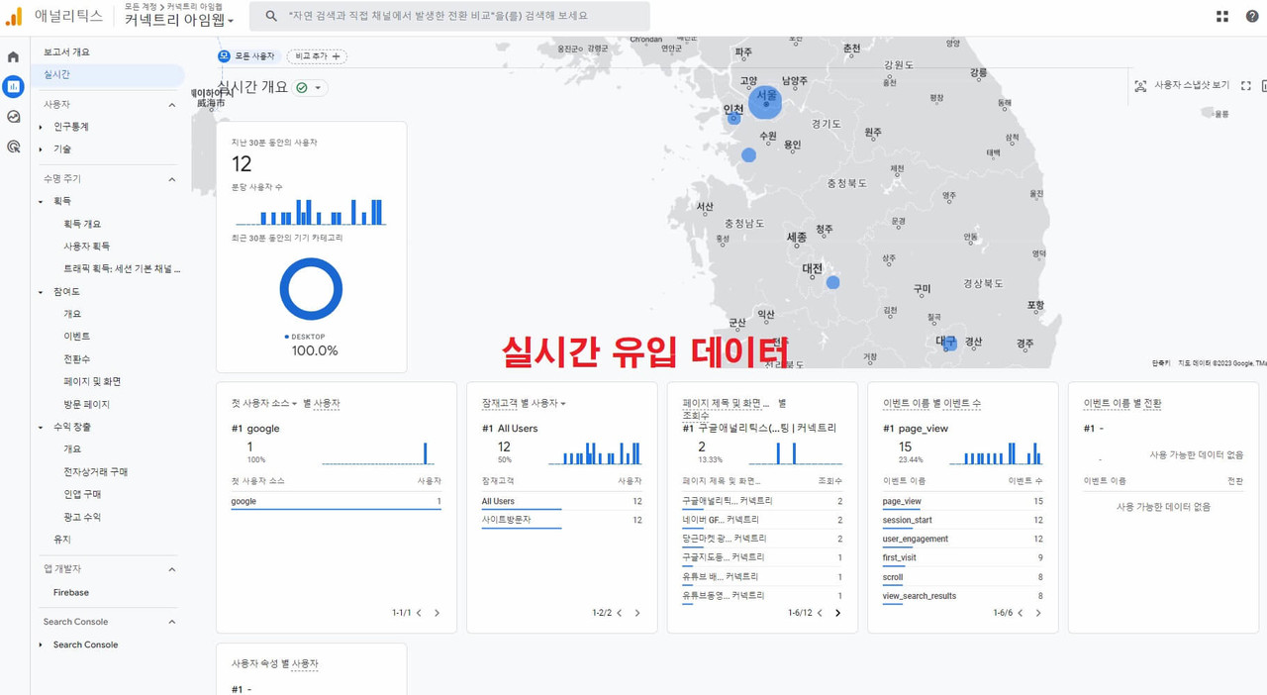
Task: Open 보고서 개요 in sidebar
Action: pyautogui.click(x=66, y=51)
